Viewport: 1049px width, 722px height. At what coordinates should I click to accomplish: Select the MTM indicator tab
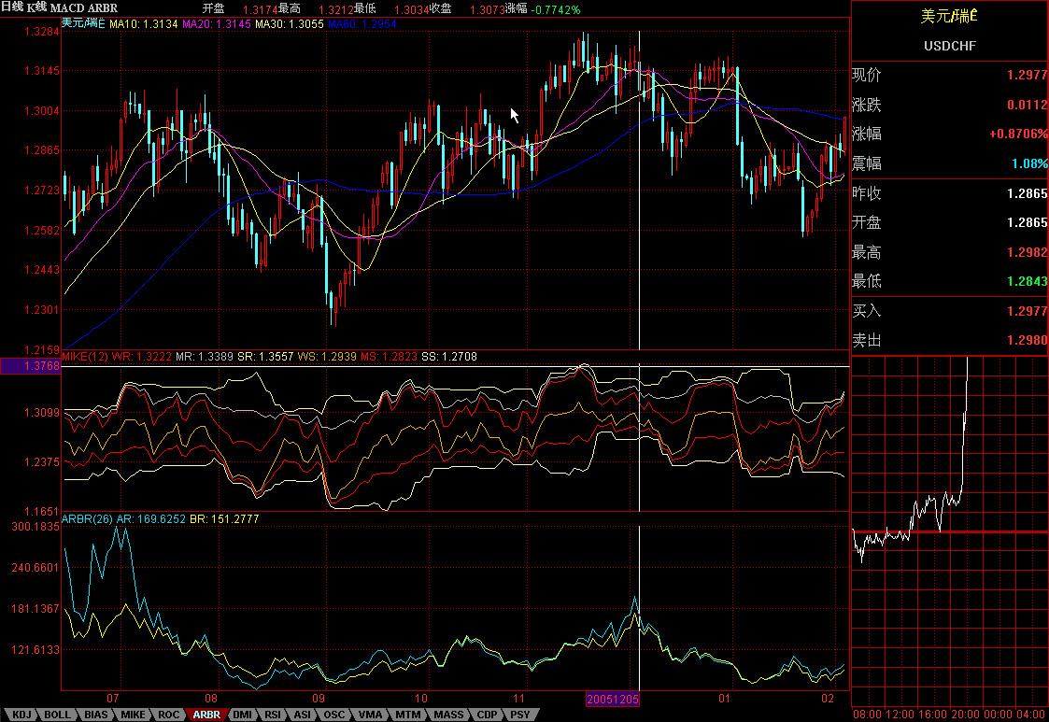click(x=407, y=715)
